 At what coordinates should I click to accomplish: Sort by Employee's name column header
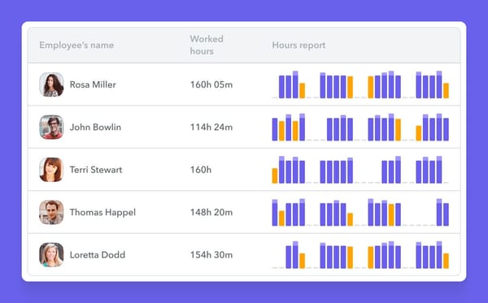coord(76,45)
